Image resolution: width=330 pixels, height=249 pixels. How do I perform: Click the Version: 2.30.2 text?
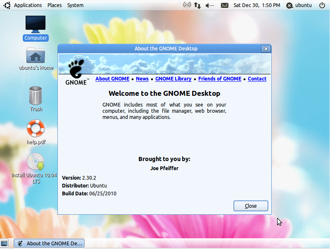pyautogui.click(x=79, y=178)
